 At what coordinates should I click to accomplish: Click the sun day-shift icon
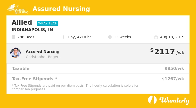[x=63, y=37]
